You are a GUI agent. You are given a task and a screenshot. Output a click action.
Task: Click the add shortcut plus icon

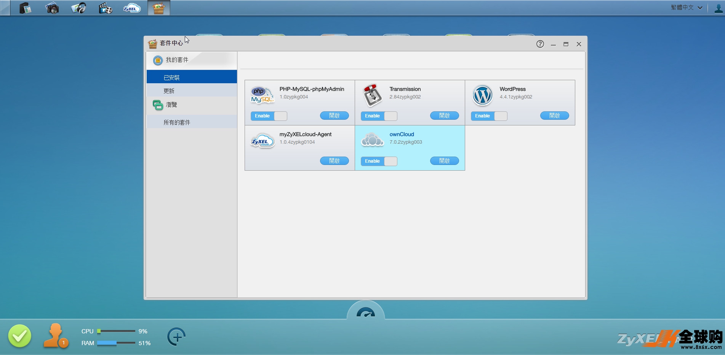point(176,337)
